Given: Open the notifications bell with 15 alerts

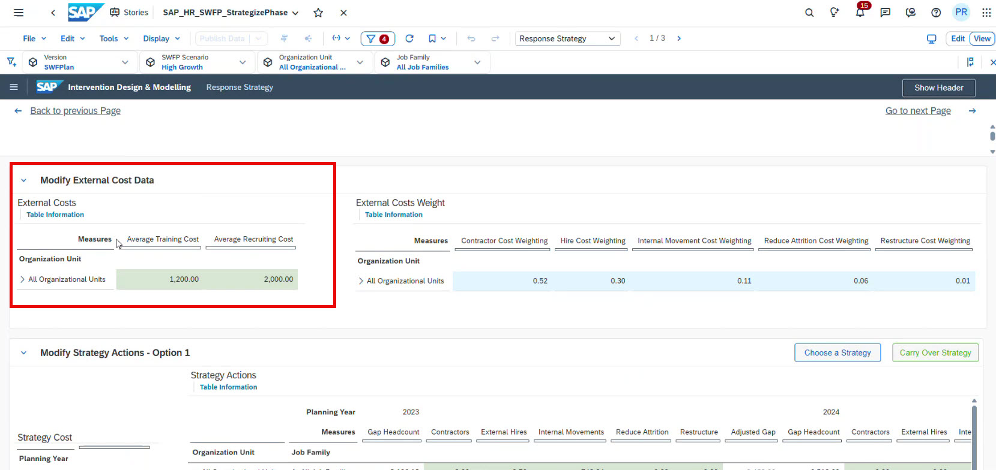Looking at the screenshot, I should coord(860,13).
